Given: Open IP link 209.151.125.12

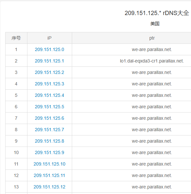Looking at the screenshot, I should [50, 187].
